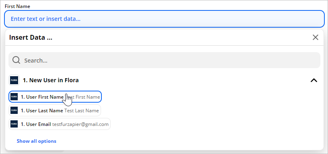Focus the Search data field
Image resolution: width=328 pixels, height=154 pixels.
tap(164, 60)
